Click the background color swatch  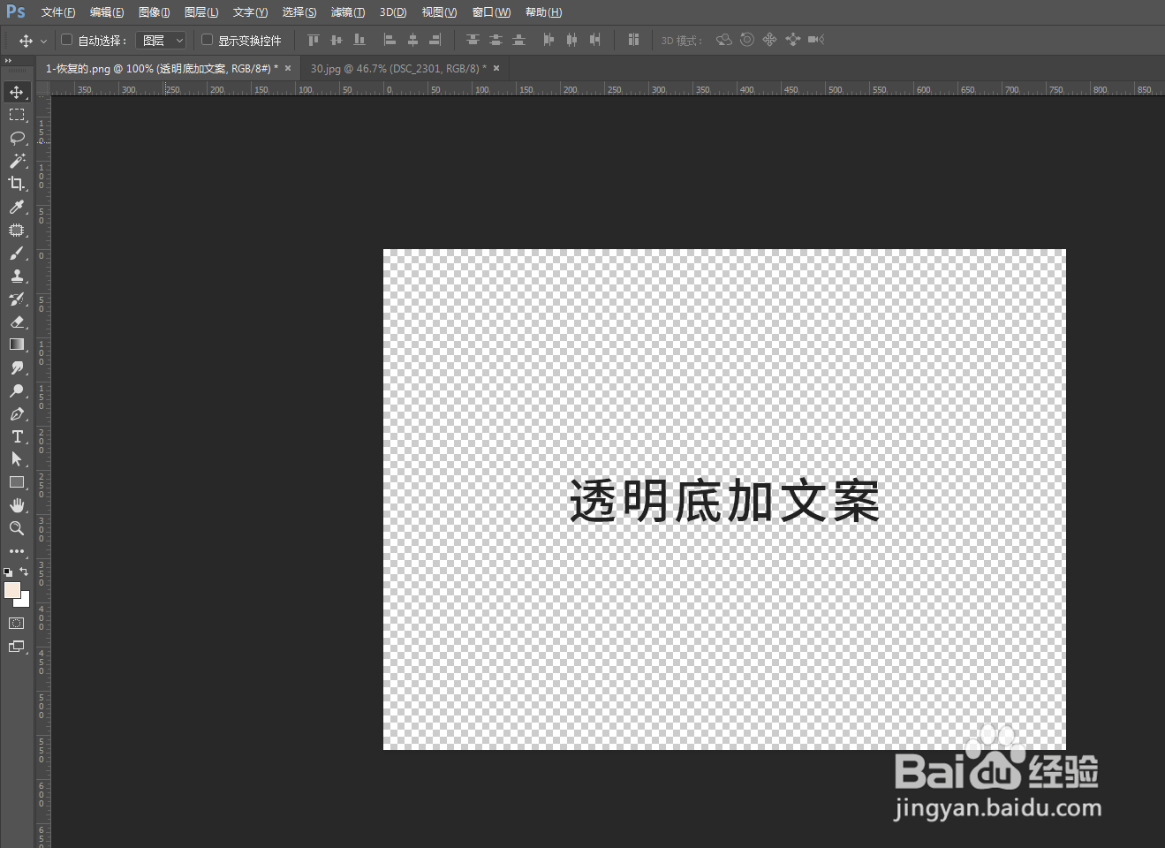coord(25,602)
